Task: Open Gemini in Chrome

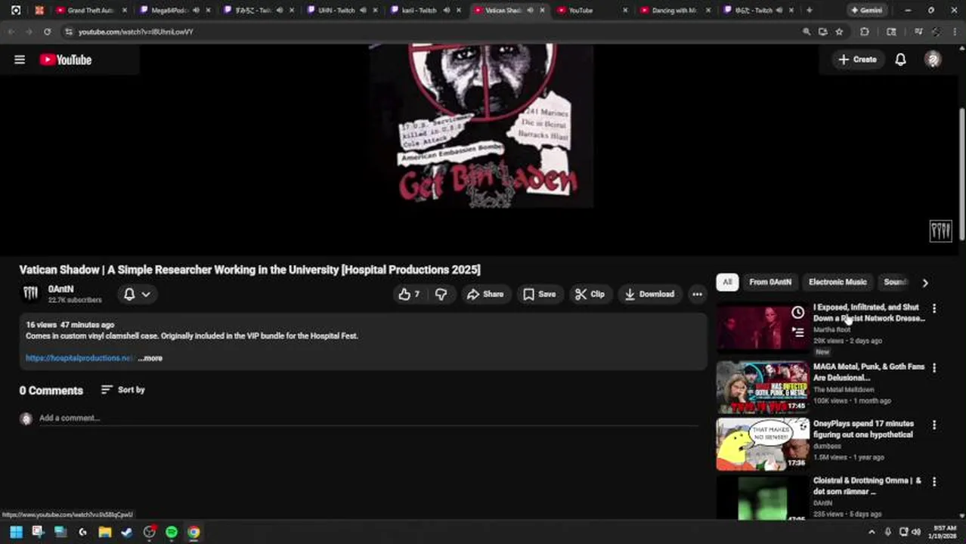Action: [x=866, y=11]
